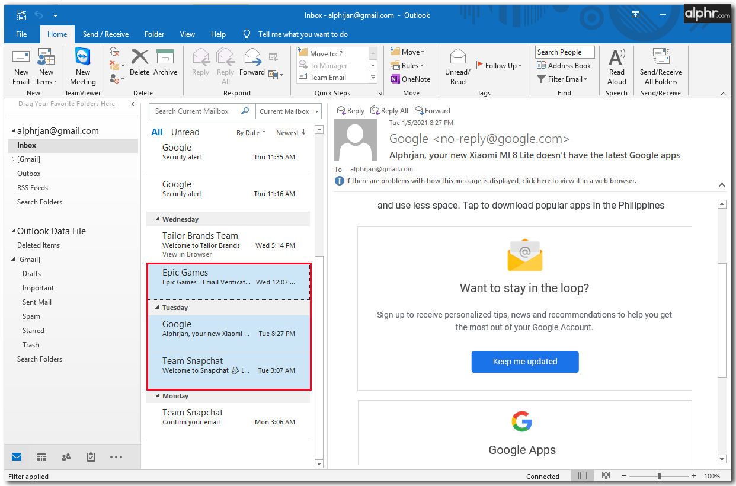
Task: Click the view in web browser info bar
Action: 491,181
